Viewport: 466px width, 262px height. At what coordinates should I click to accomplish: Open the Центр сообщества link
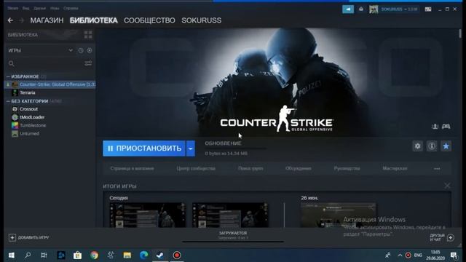196,168
